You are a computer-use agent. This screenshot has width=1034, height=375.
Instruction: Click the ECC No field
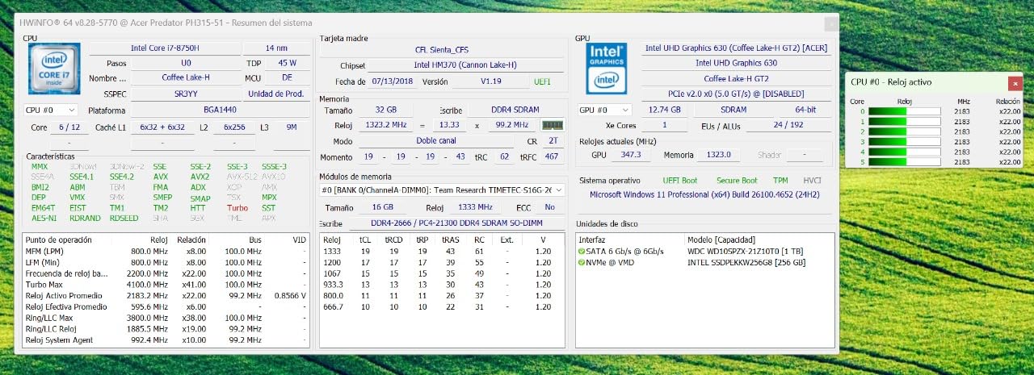550,207
